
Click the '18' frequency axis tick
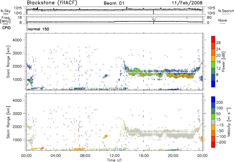click(20, 18)
